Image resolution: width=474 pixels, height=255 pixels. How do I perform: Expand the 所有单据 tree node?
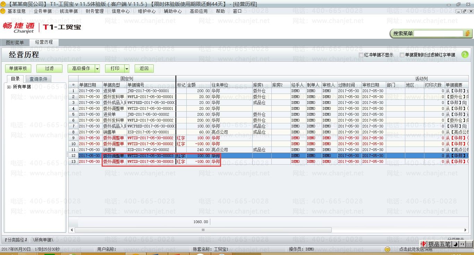point(9,87)
